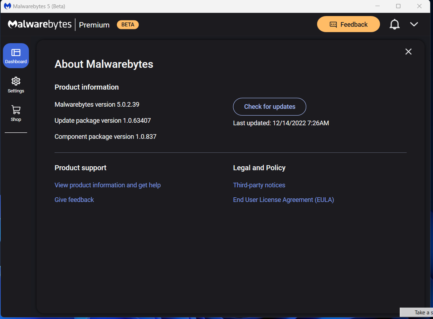This screenshot has width=433, height=319.
Task: Expand the account chevron menu in header
Action: (x=414, y=24)
